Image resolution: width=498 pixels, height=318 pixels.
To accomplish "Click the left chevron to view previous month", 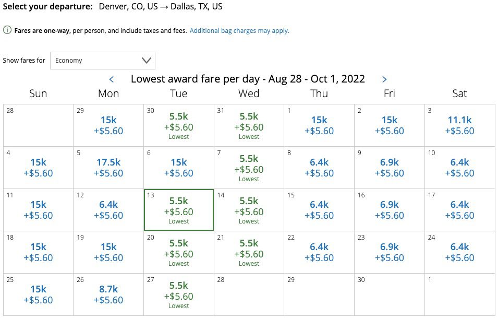I will (x=112, y=79).
